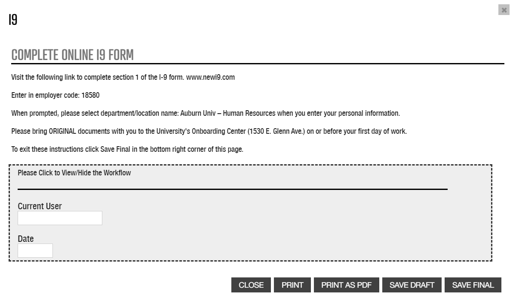Dismiss the I9 dialog with the X icon
Viewport: 513px width, 301px height.
click(504, 10)
